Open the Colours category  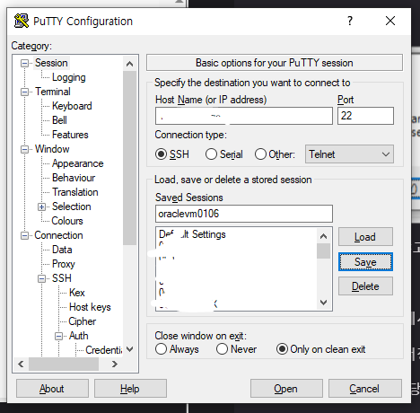pyautogui.click(x=67, y=221)
